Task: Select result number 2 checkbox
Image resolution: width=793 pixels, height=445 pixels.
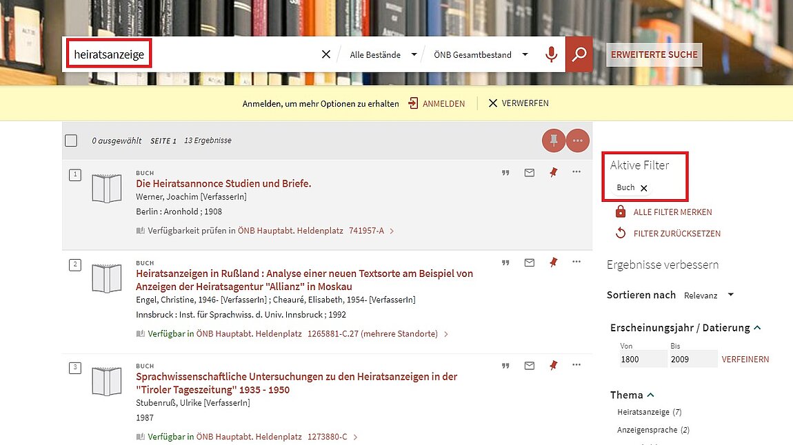Action: (75, 265)
